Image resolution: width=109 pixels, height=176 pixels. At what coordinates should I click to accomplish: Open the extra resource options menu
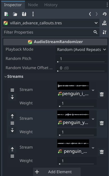coord(33,14)
